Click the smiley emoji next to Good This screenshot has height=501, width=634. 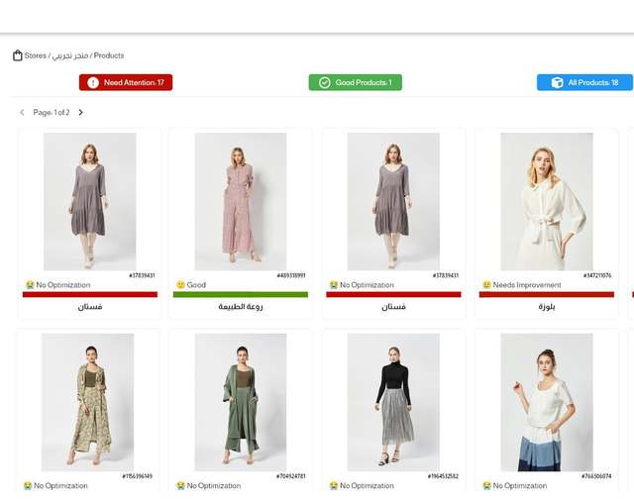point(180,285)
